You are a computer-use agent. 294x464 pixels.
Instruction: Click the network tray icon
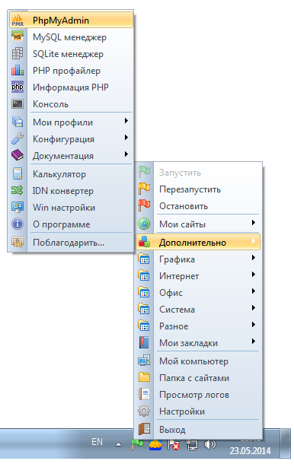point(192,444)
